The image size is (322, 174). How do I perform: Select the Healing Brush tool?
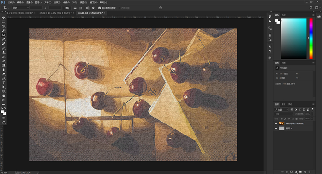pyautogui.click(x=4, y=44)
